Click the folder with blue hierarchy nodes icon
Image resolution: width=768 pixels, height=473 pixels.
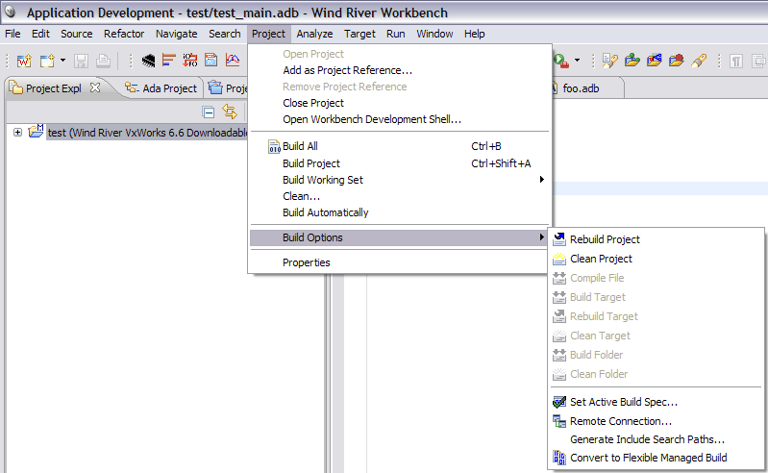click(655, 61)
